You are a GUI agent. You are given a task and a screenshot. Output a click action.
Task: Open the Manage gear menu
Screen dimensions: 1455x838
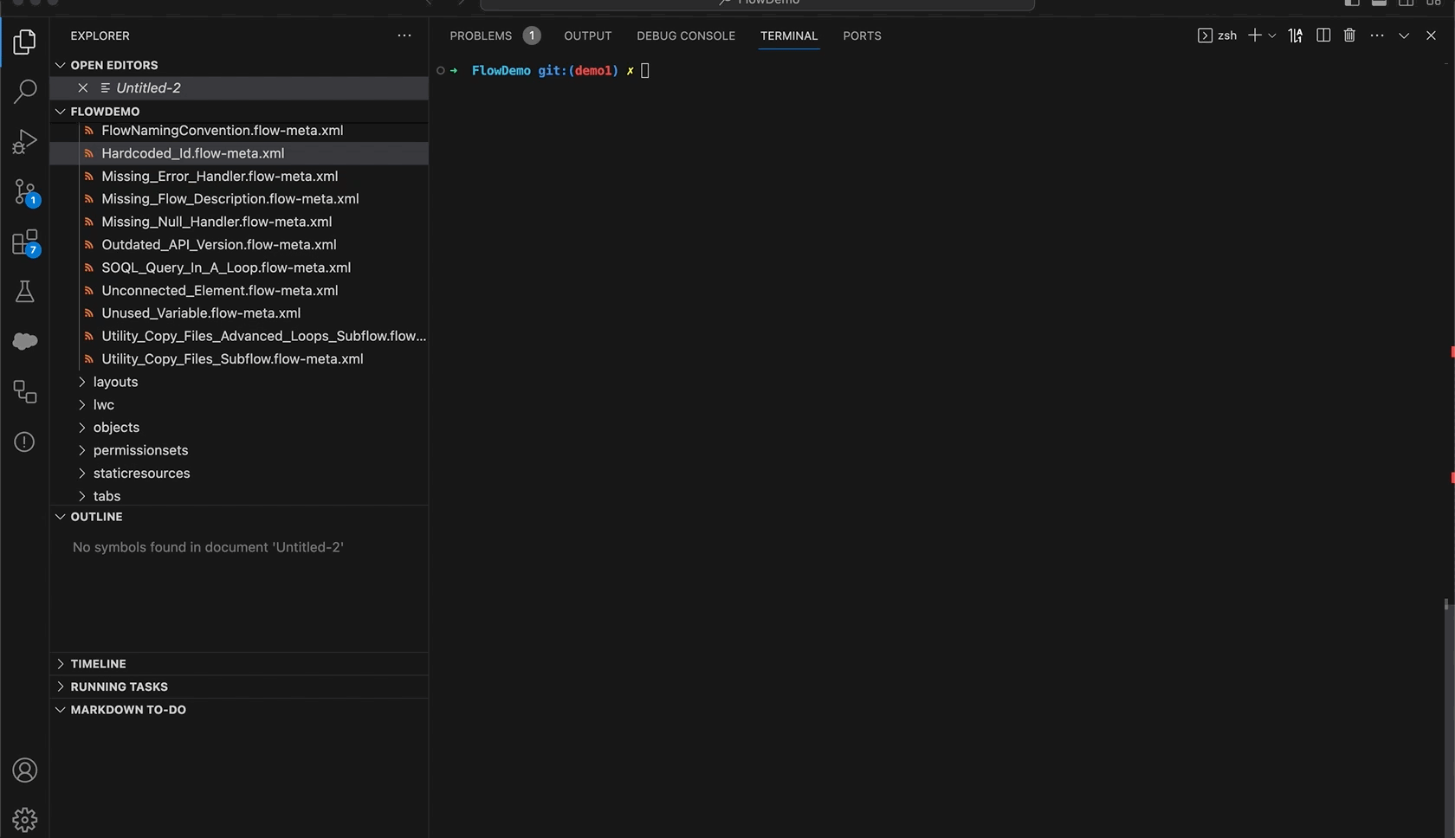click(x=24, y=818)
